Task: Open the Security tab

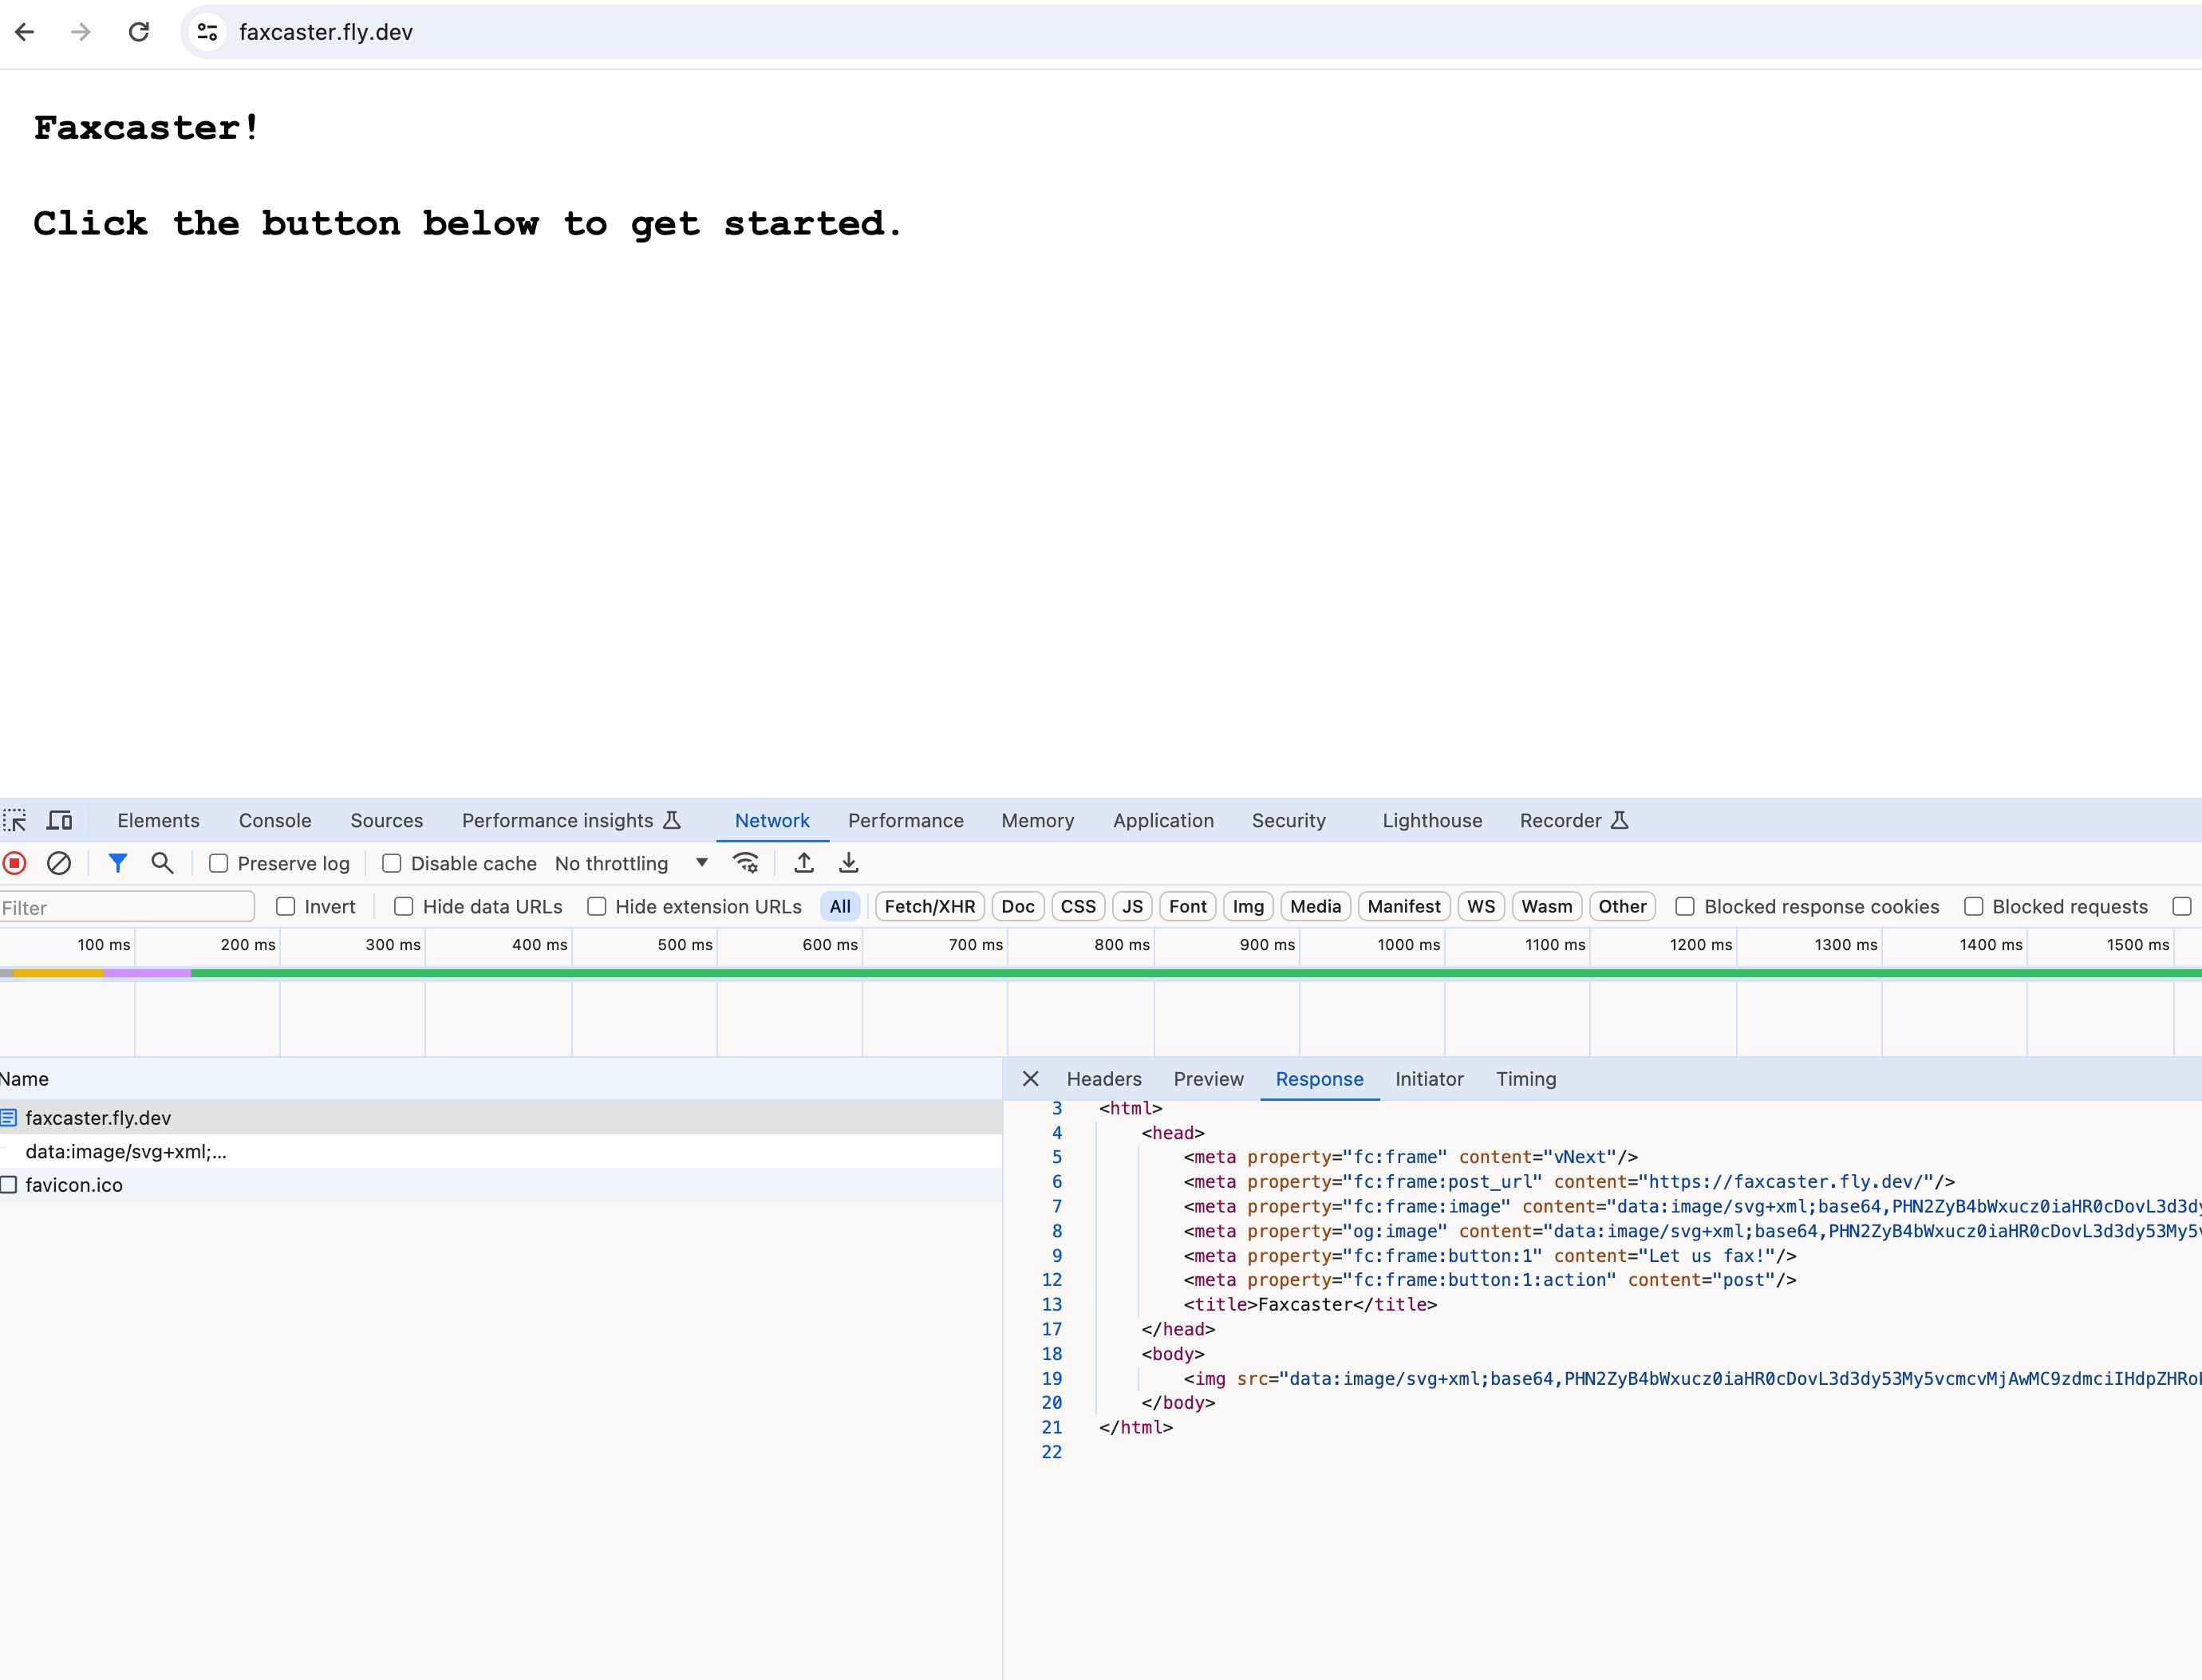Action: coord(1289,820)
